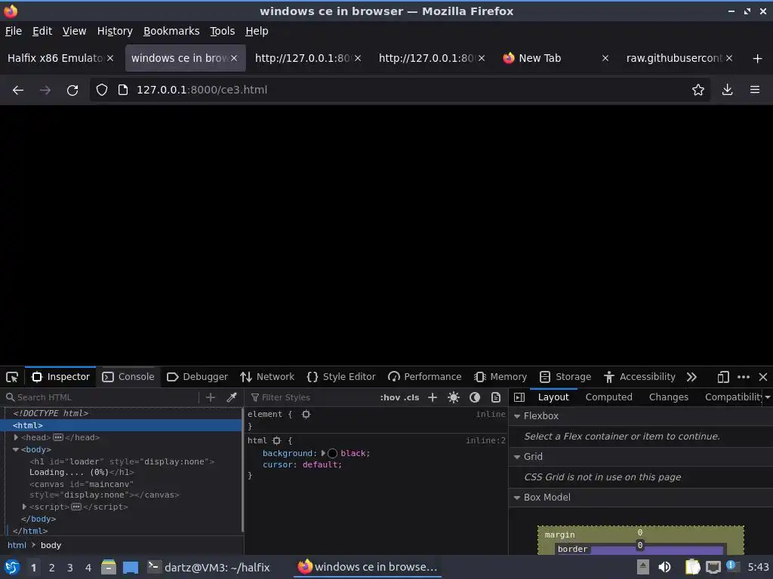Select the Inspector tab
This screenshot has height=579, width=773.
click(x=60, y=377)
